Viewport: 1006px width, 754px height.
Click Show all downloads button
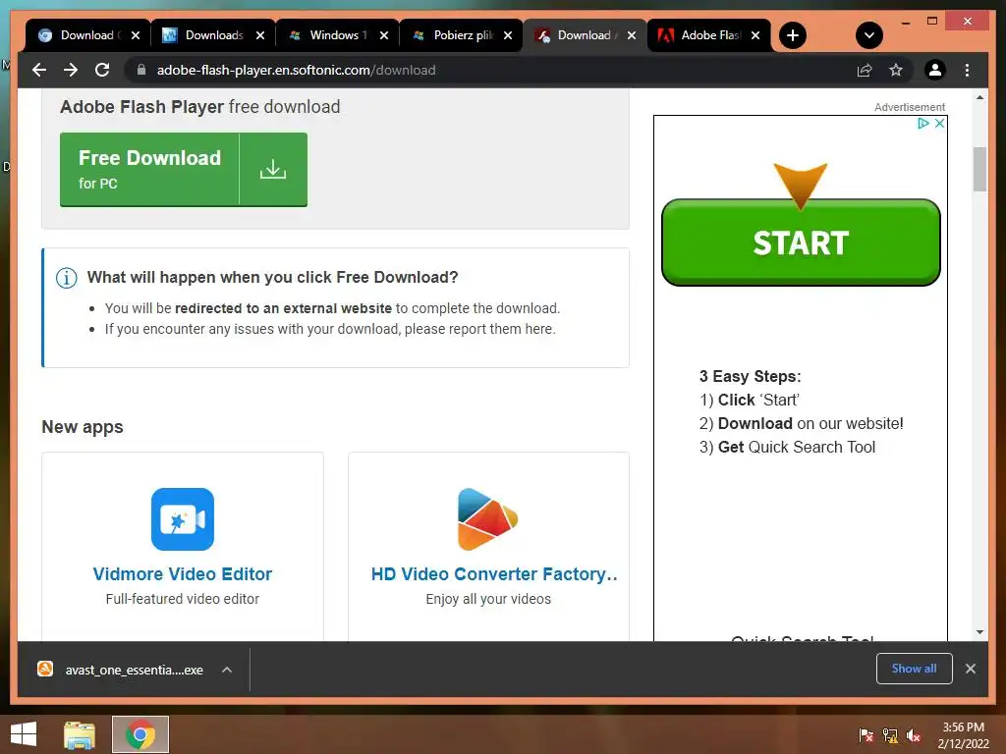point(915,669)
